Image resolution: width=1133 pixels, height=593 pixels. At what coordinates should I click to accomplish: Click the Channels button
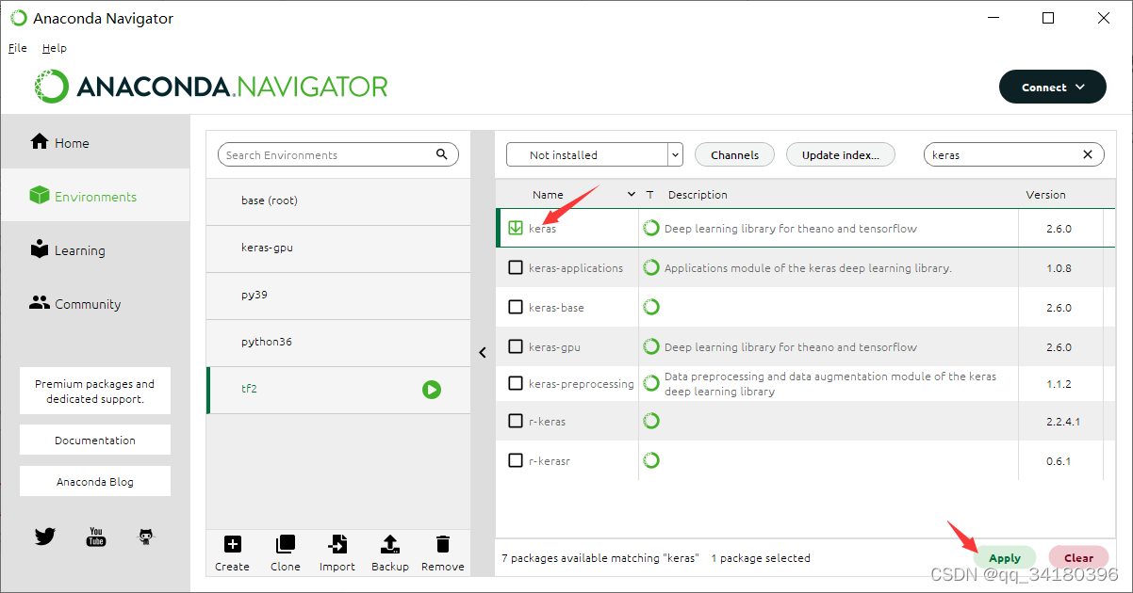(x=734, y=154)
